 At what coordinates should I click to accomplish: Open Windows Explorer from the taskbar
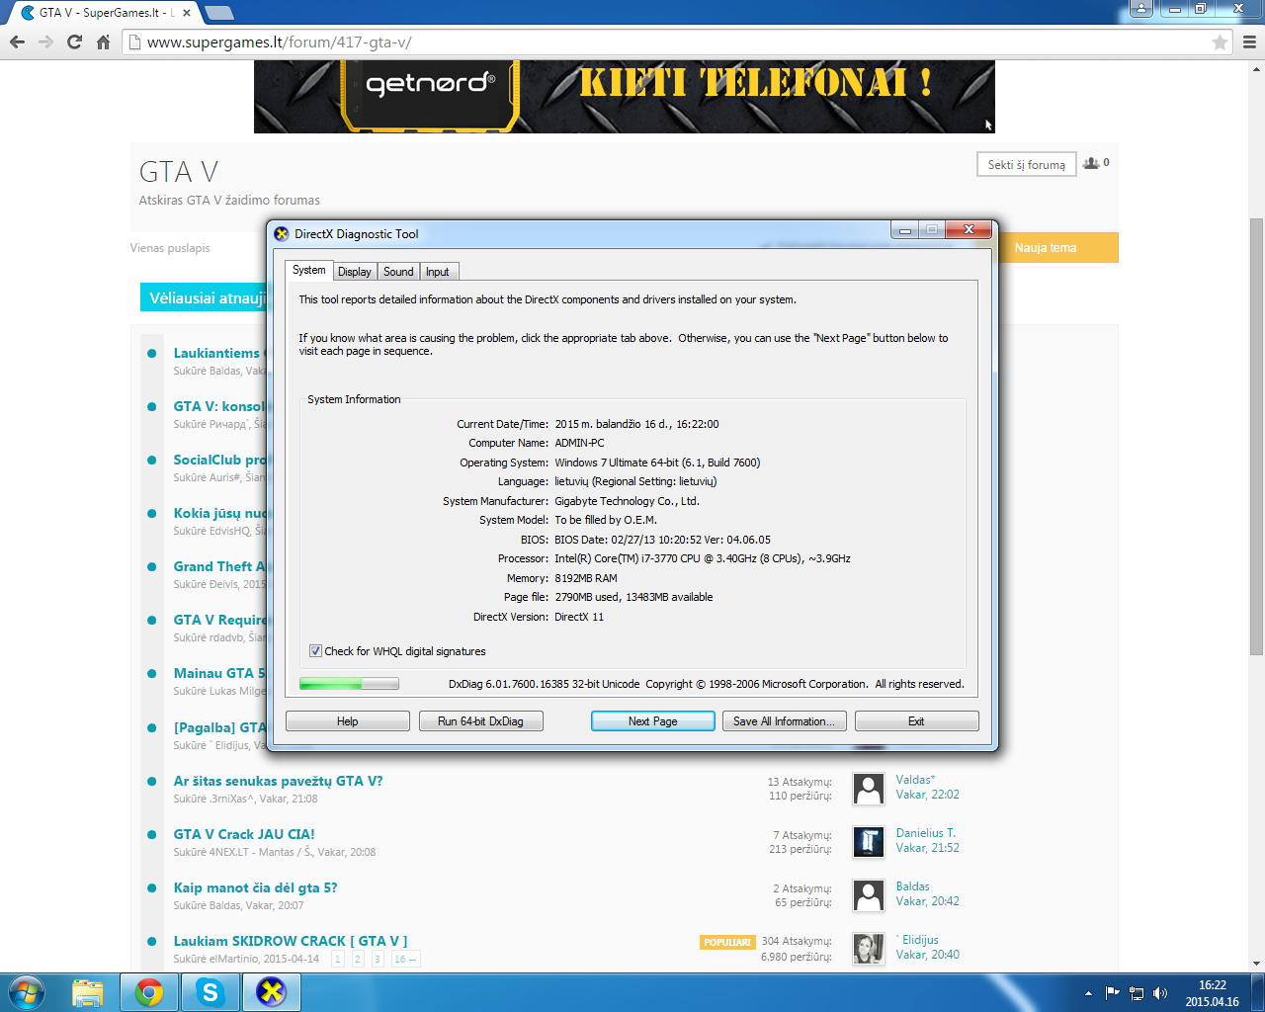coord(88,992)
